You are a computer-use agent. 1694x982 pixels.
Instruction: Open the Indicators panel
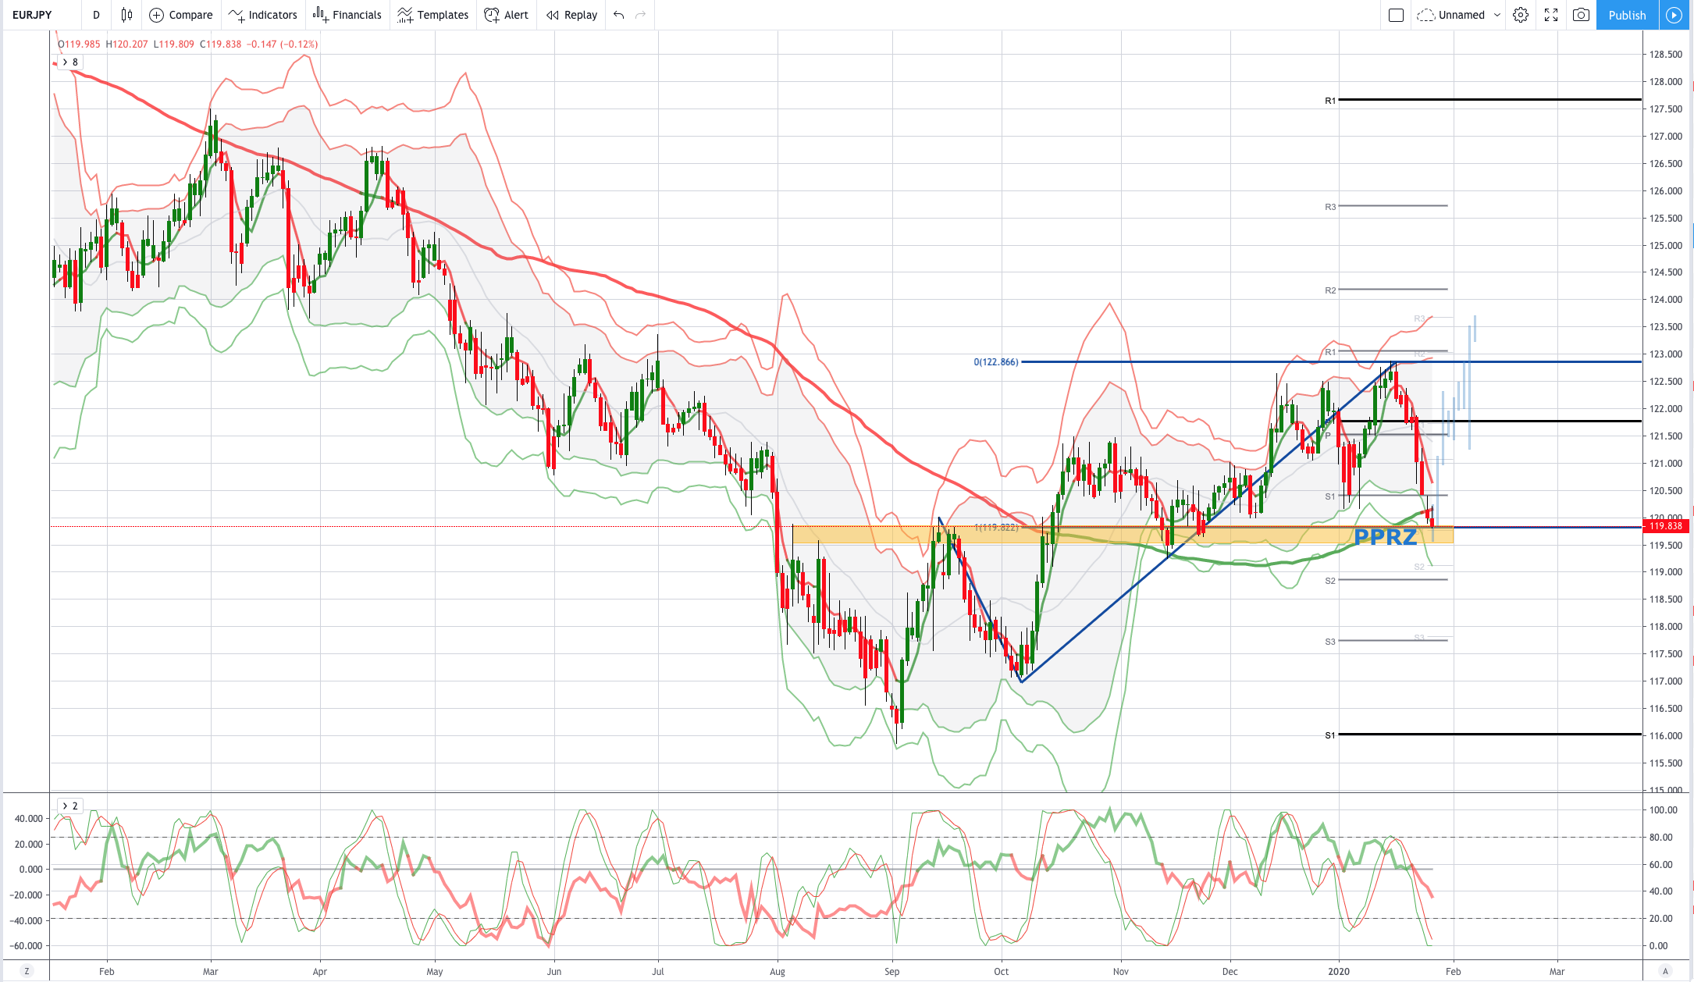tap(262, 15)
